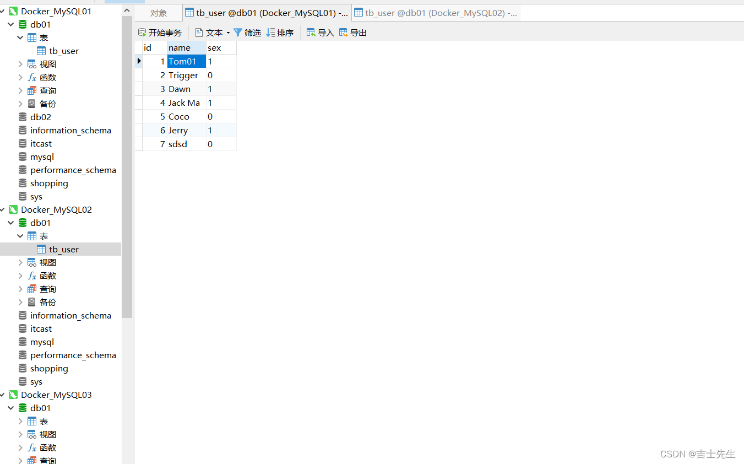Select itcast database under Docker_MySQL01

point(41,143)
